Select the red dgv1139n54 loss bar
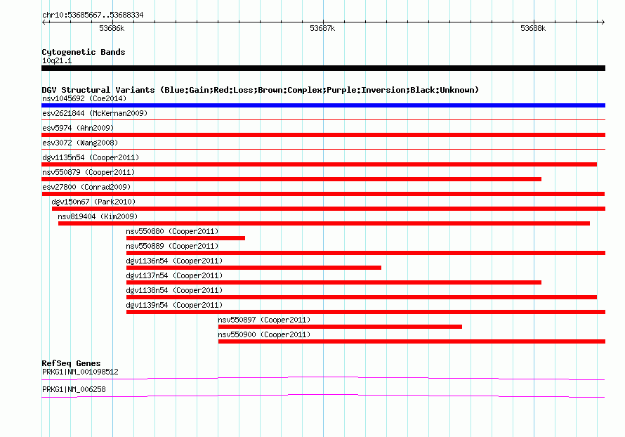The height and width of the screenshot is (437, 625). tap(366, 312)
